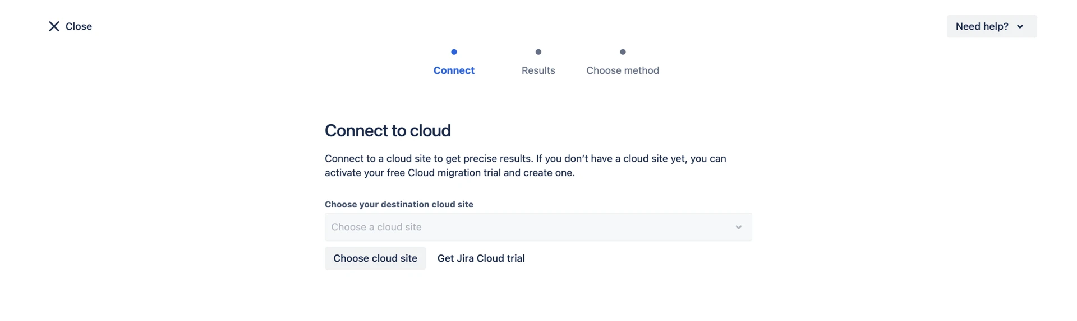Viewport: 1077px width, 321px height.
Task: Click the 'Choose your destination cloud site' label
Action: click(399, 205)
